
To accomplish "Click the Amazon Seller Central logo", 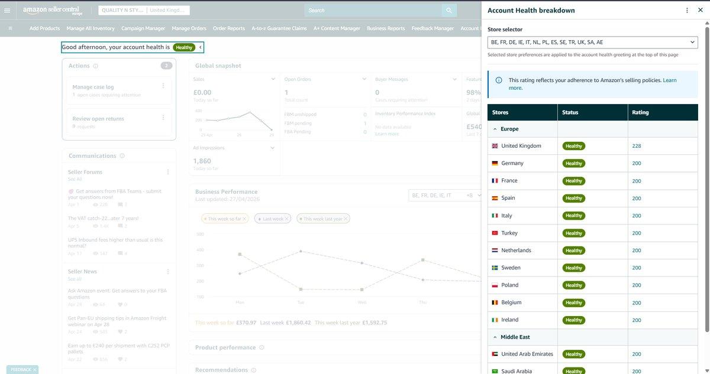I will pyautogui.click(x=53, y=11).
